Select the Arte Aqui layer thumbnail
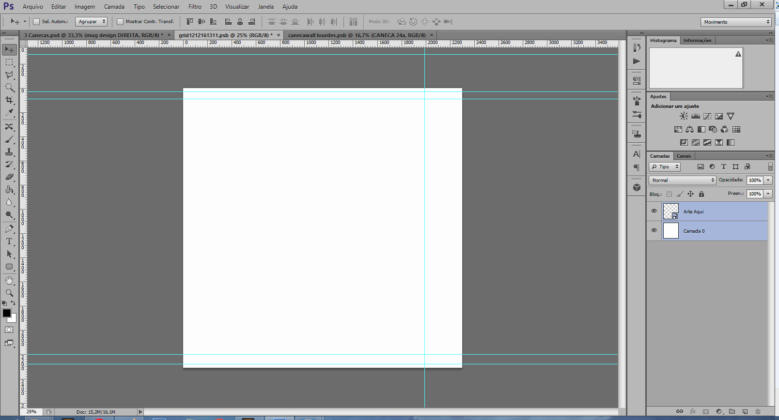 click(671, 211)
